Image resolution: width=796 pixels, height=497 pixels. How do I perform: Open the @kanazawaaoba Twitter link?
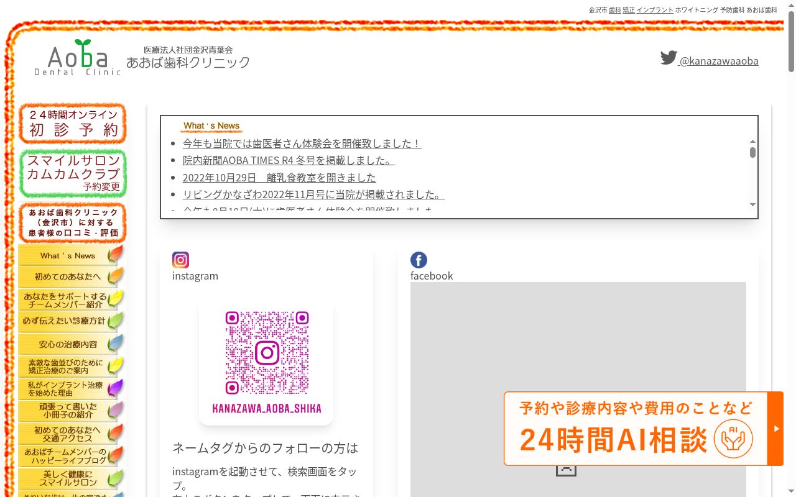point(719,61)
